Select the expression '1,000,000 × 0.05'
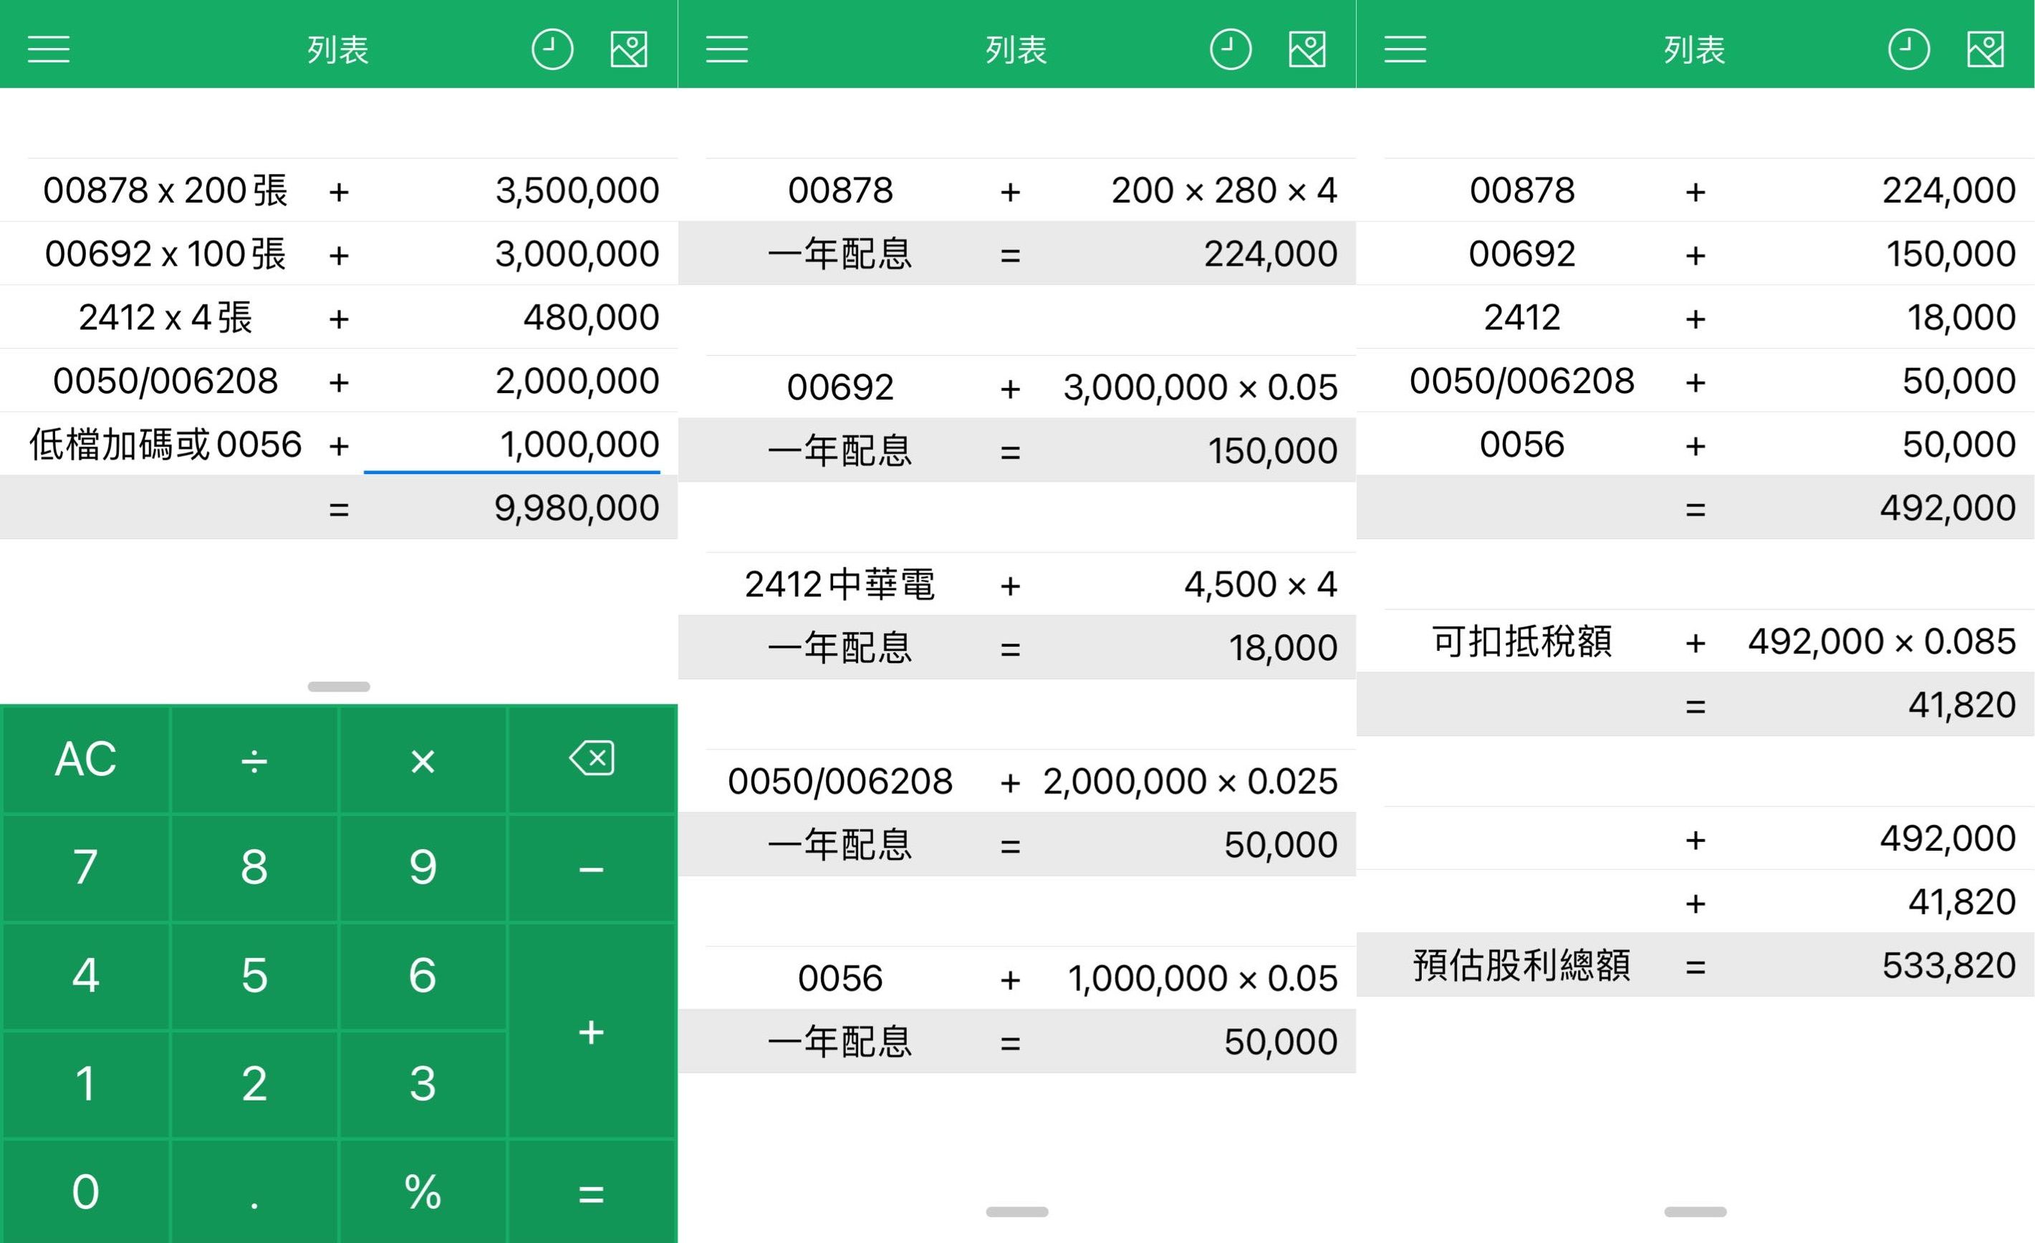The height and width of the screenshot is (1243, 2035). [1203, 979]
